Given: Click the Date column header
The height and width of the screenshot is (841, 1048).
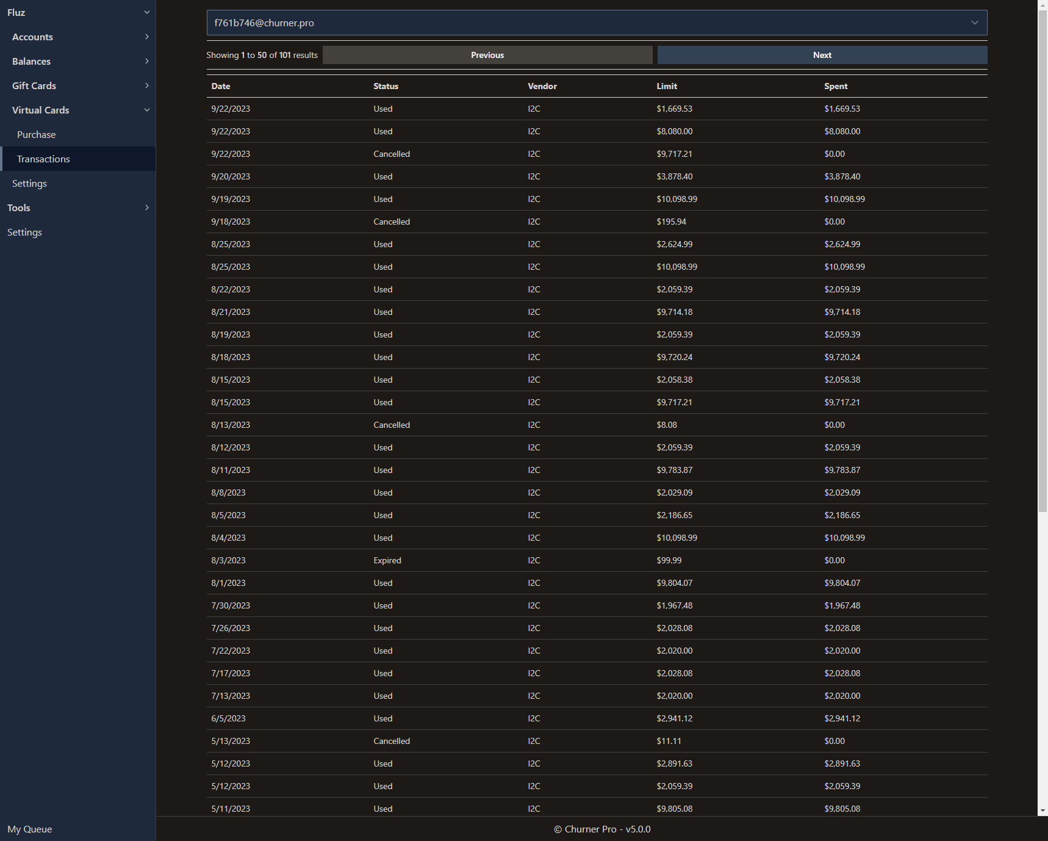Looking at the screenshot, I should [x=221, y=86].
